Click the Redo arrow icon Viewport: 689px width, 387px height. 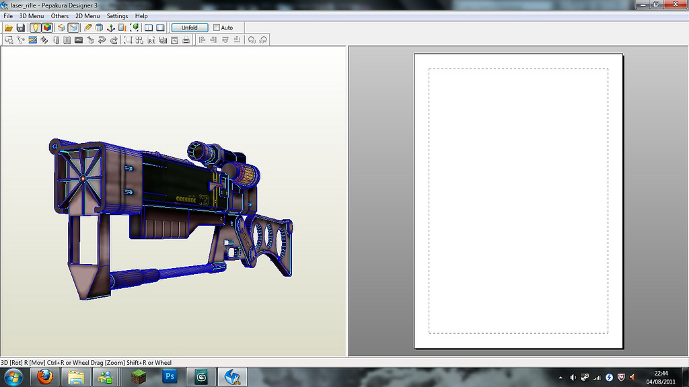click(114, 40)
